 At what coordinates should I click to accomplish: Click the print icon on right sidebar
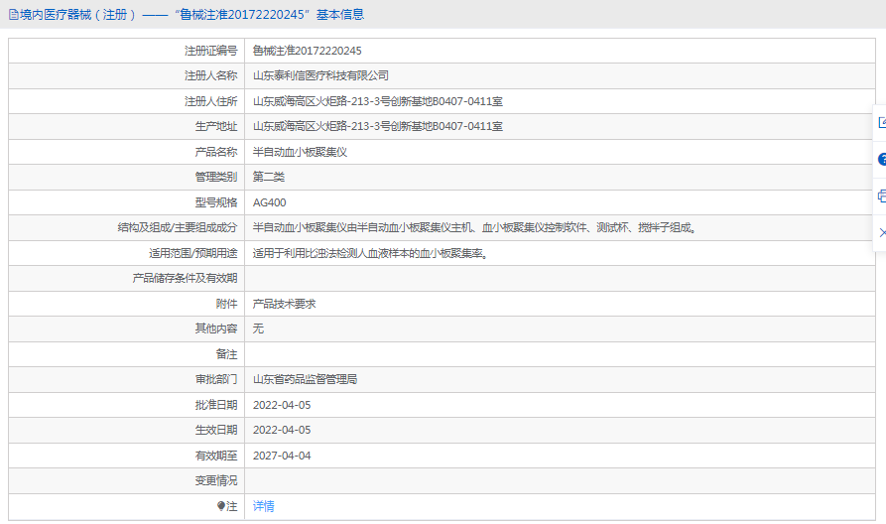[882, 196]
